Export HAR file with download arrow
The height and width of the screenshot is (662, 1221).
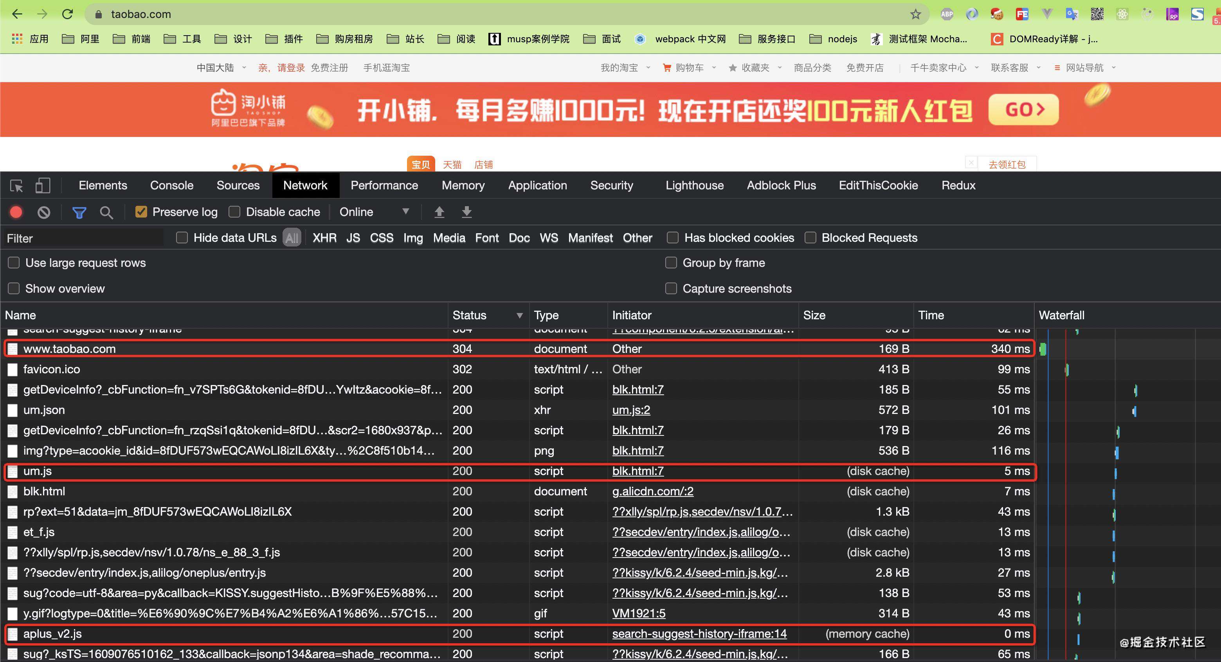467,212
